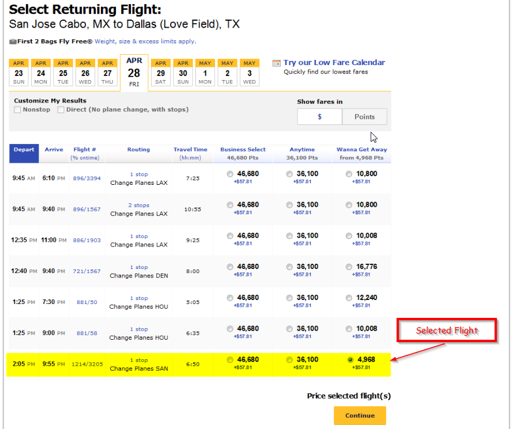Image resolution: width=513 pixels, height=429 pixels.
Task: Click the 6:10 PM arrival time
Action: [54, 178]
